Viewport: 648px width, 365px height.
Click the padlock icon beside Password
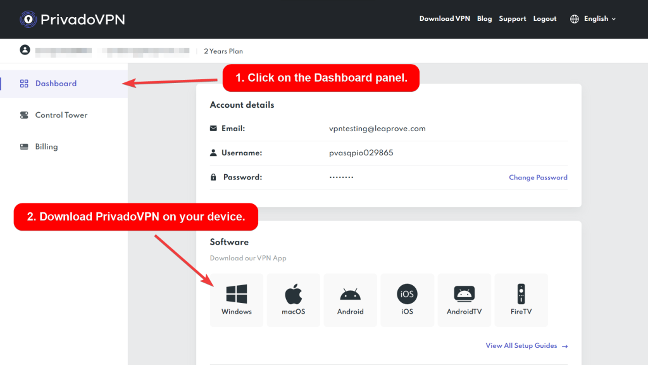pos(213,177)
